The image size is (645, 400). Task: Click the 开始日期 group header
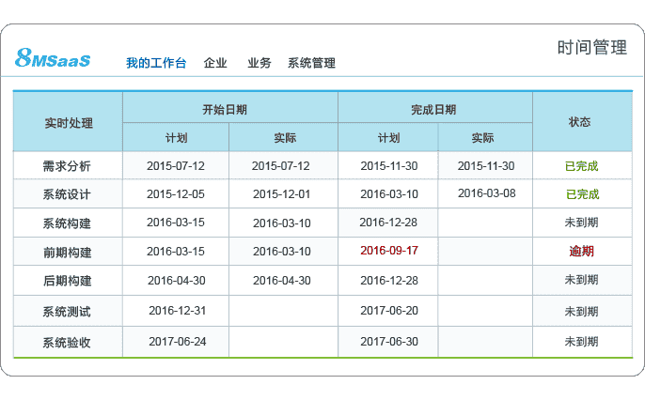pyautogui.click(x=225, y=110)
